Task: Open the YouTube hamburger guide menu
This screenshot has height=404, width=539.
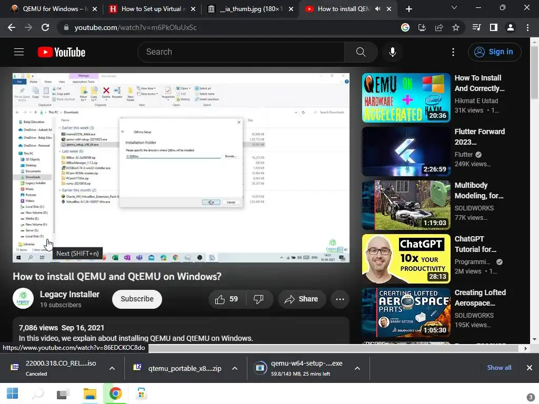Action: point(19,52)
